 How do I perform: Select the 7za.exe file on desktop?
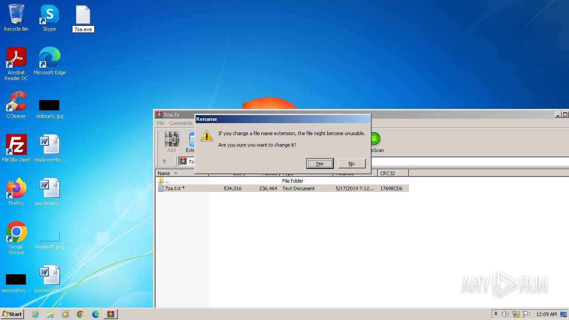click(83, 15)
